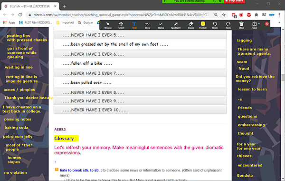Open a new browser tab

tap(64, 6)
